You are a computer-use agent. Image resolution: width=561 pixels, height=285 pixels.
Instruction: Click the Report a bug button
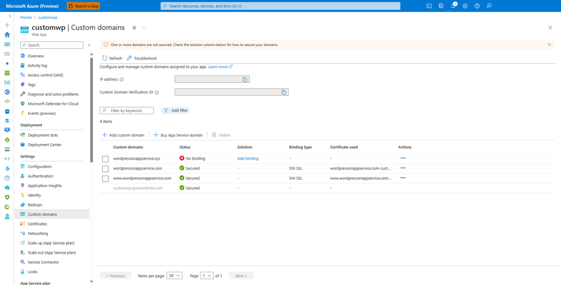point(83,6)
